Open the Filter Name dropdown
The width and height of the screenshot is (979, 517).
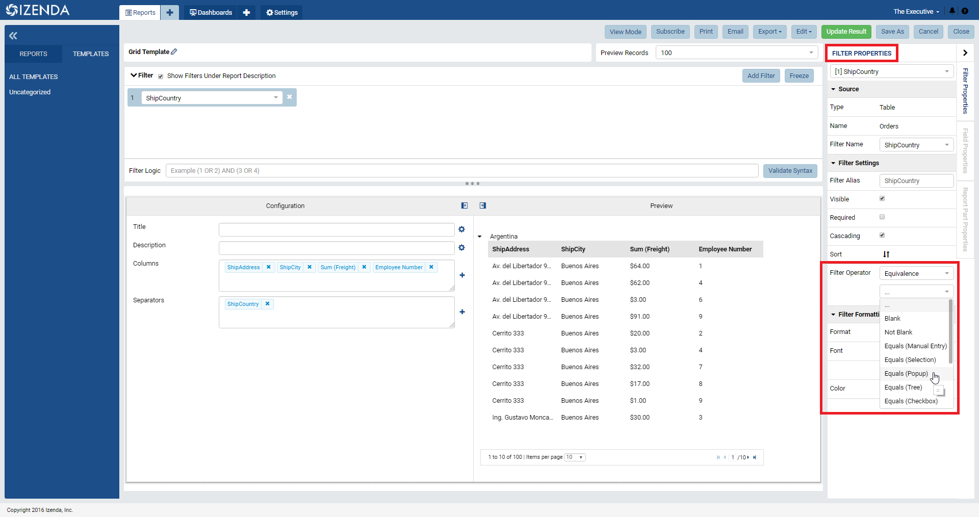coord(916,145)
